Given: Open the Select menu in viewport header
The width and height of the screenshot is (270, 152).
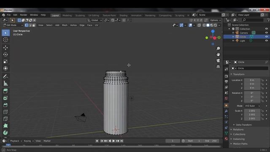Looking at the screenshot, I should [x=49, y=25].
